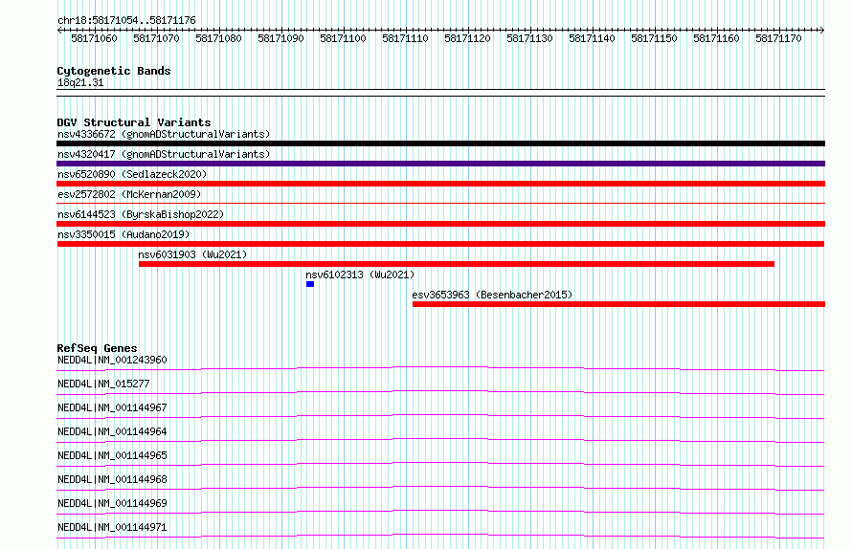Viewport: 852px width, 549px height.
Task: Select the NEDD4L|NM_001144971 transcript label
Action: [112, 527]
